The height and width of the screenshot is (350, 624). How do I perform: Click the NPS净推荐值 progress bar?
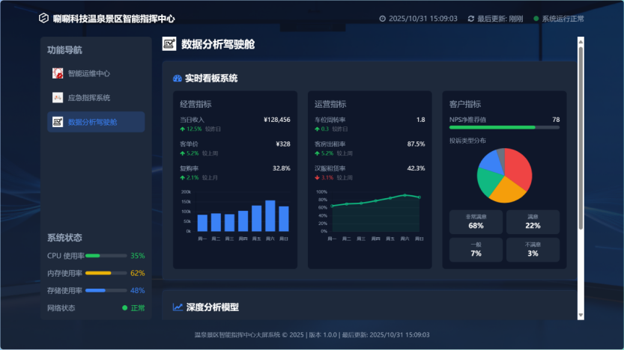[504, 128]
